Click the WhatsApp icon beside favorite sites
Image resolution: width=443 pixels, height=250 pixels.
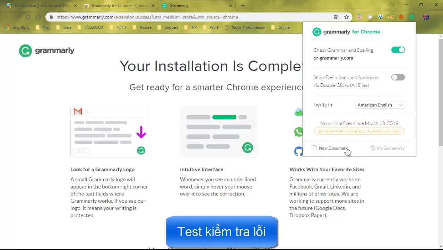point(298,132)
